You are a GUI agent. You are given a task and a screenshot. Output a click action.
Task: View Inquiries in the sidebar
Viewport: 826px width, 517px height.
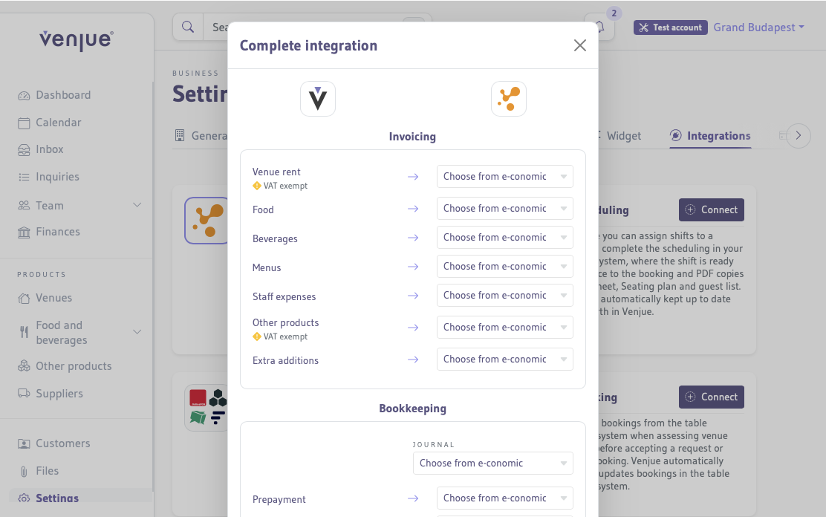click(x=57, y=177)
